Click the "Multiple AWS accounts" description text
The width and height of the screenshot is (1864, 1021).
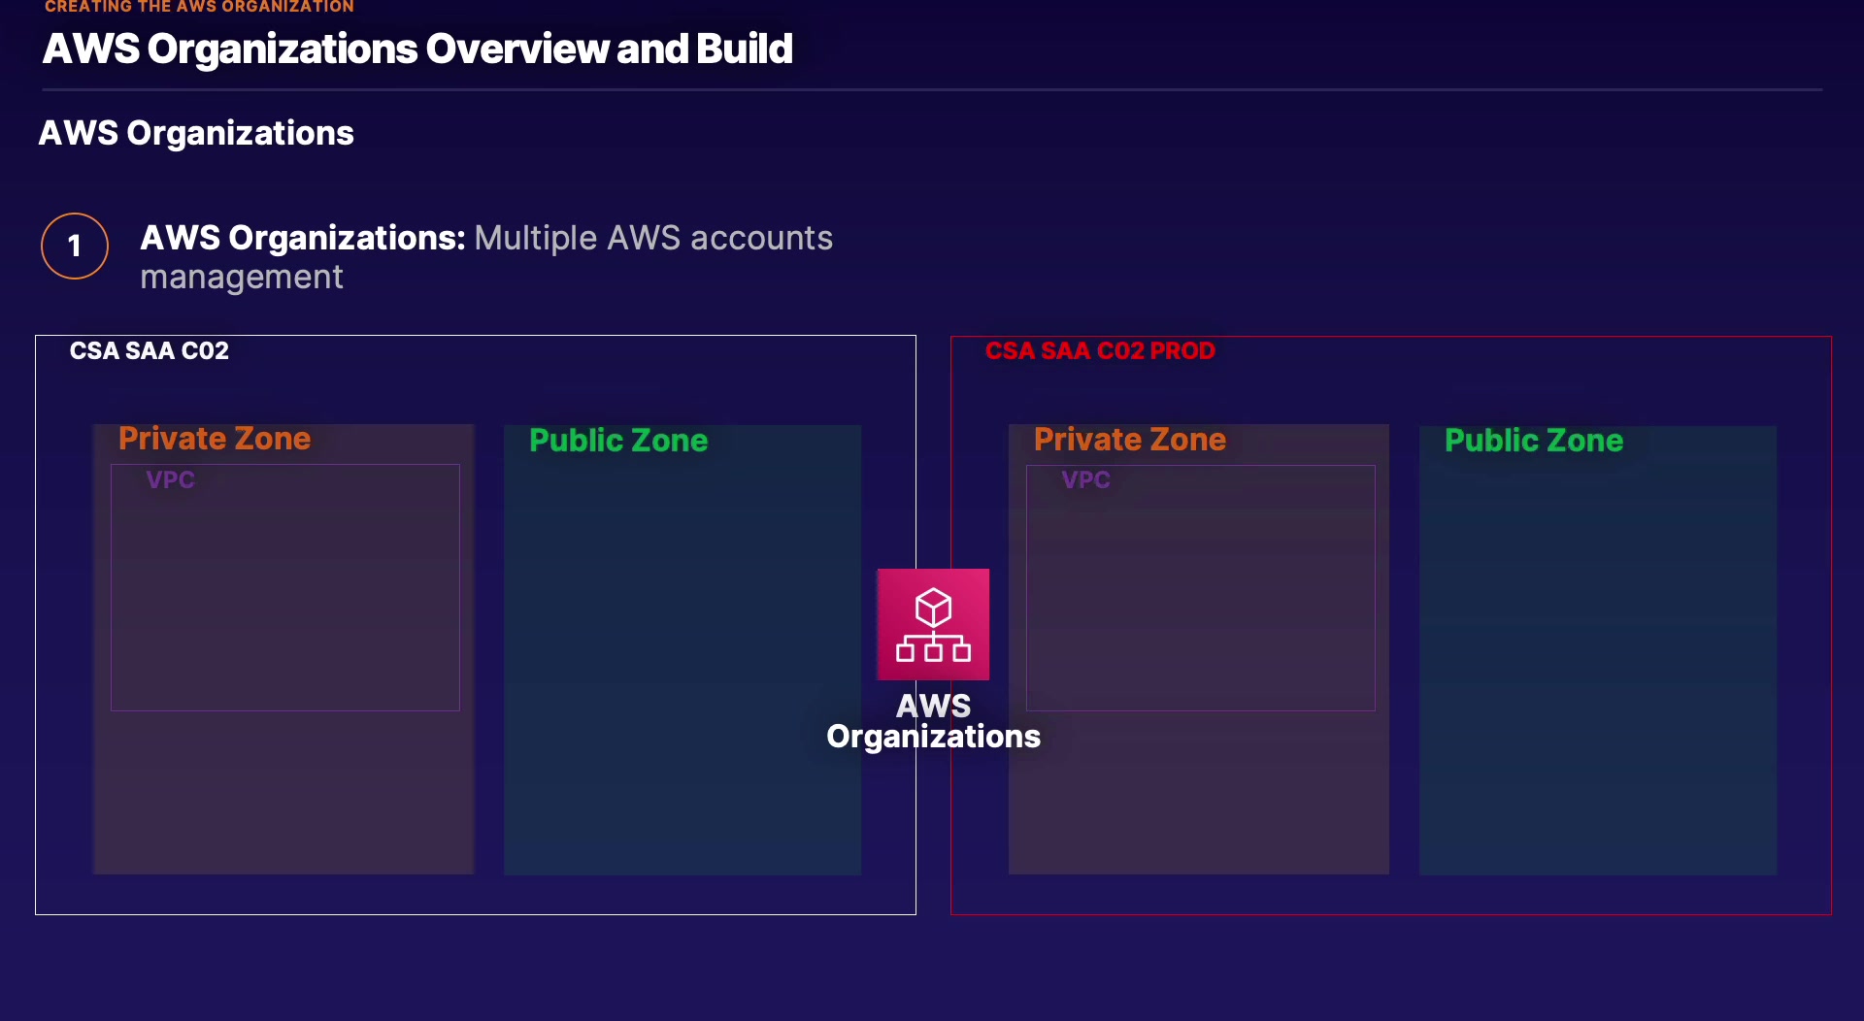click(x=653, y=238)
